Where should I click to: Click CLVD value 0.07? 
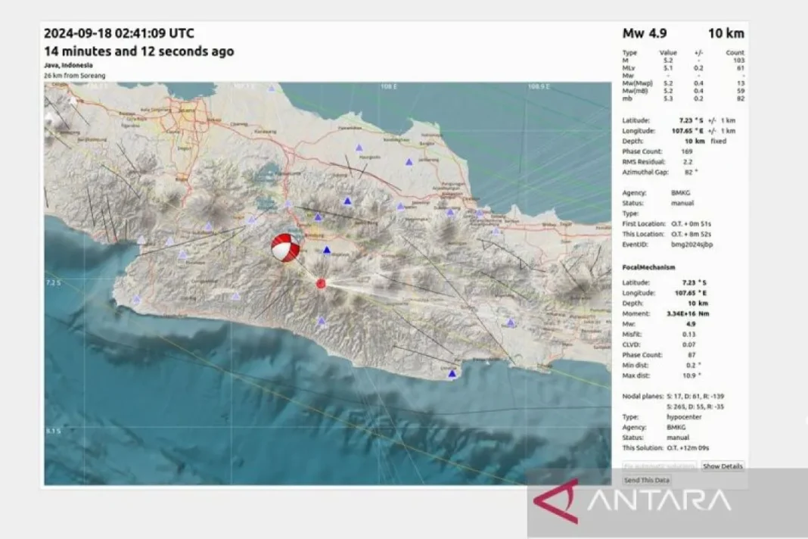[689, 344]
